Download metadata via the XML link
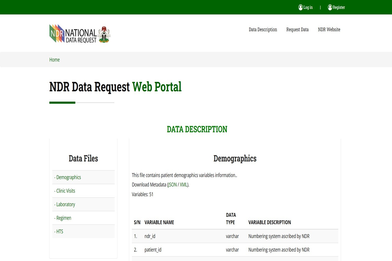The height and width of the screenshot is (261, 392). pos(183,185)
